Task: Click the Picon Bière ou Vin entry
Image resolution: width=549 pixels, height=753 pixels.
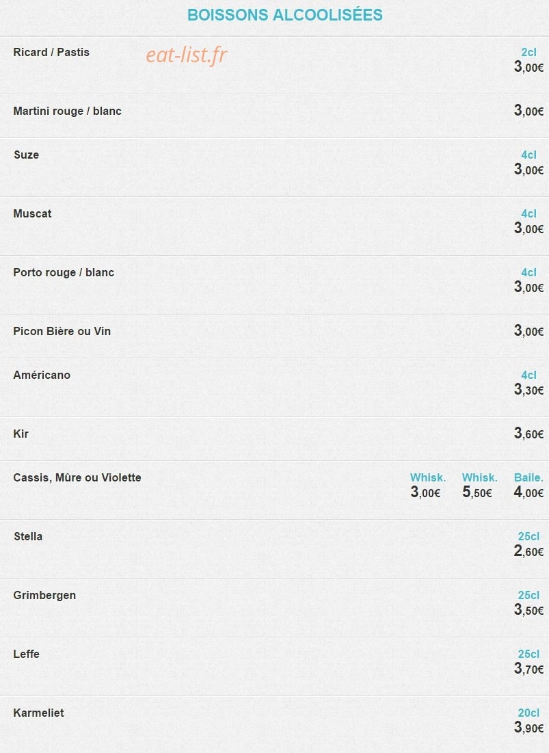Action: (62, 331)
